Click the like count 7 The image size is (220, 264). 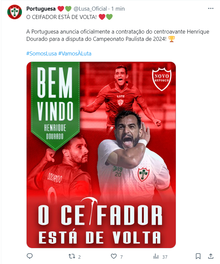click(x=121, y=257)
